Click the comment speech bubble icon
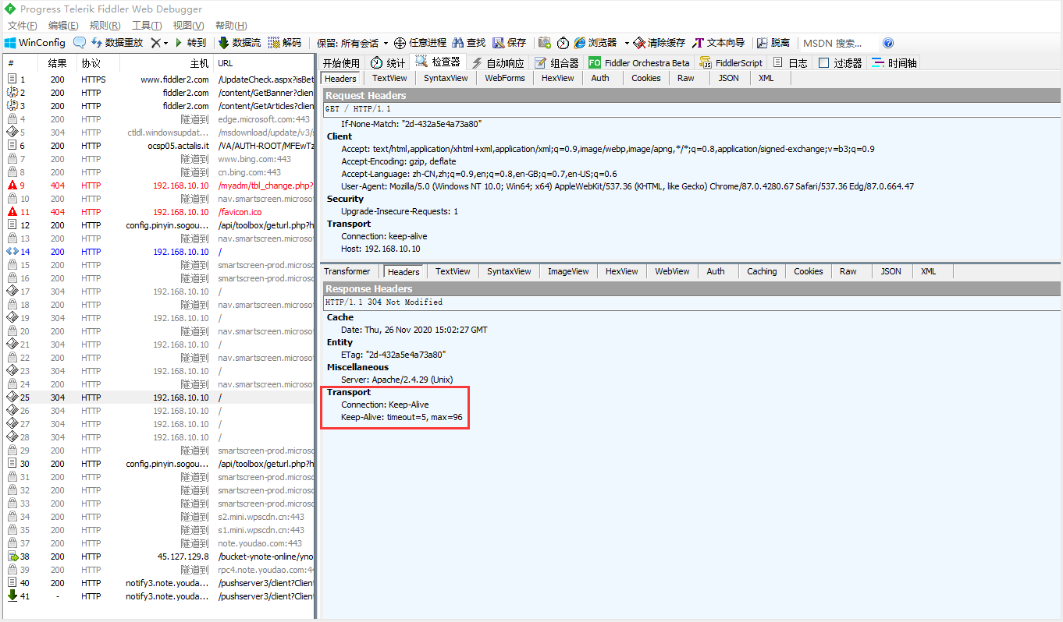The width and height of the screenshot is (1063, 622). 80,43
